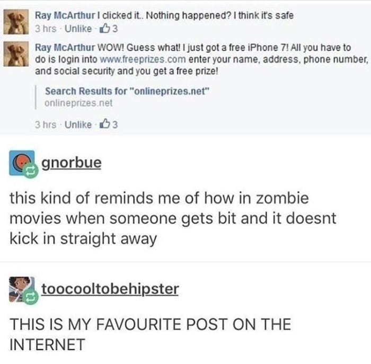Open gnorbue's avatar image
Viewport: 371px width, 364px height.
click(x=22, y=163)
